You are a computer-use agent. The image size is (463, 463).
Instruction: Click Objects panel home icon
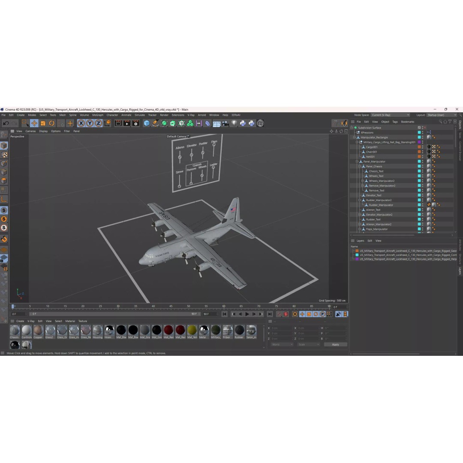click(445, 122)
